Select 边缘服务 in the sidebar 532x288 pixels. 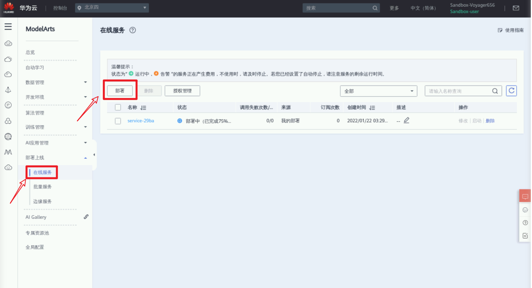(x=43, y=201)
